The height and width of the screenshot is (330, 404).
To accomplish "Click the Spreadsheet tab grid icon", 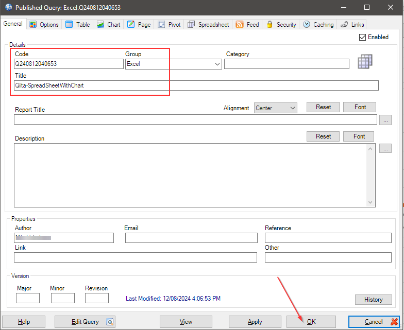I will coord(191,25).
